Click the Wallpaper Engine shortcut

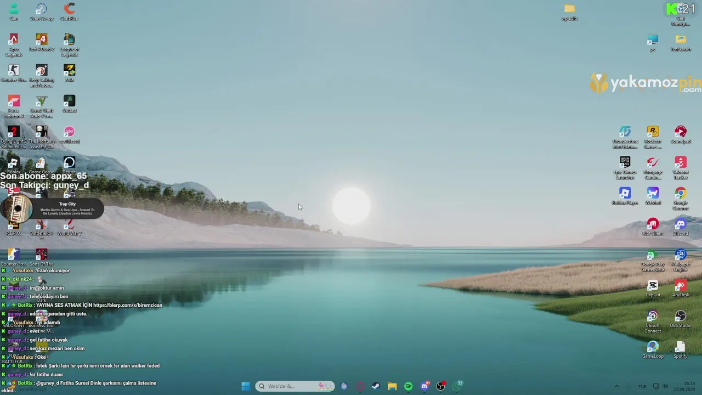tap(681, 260)
